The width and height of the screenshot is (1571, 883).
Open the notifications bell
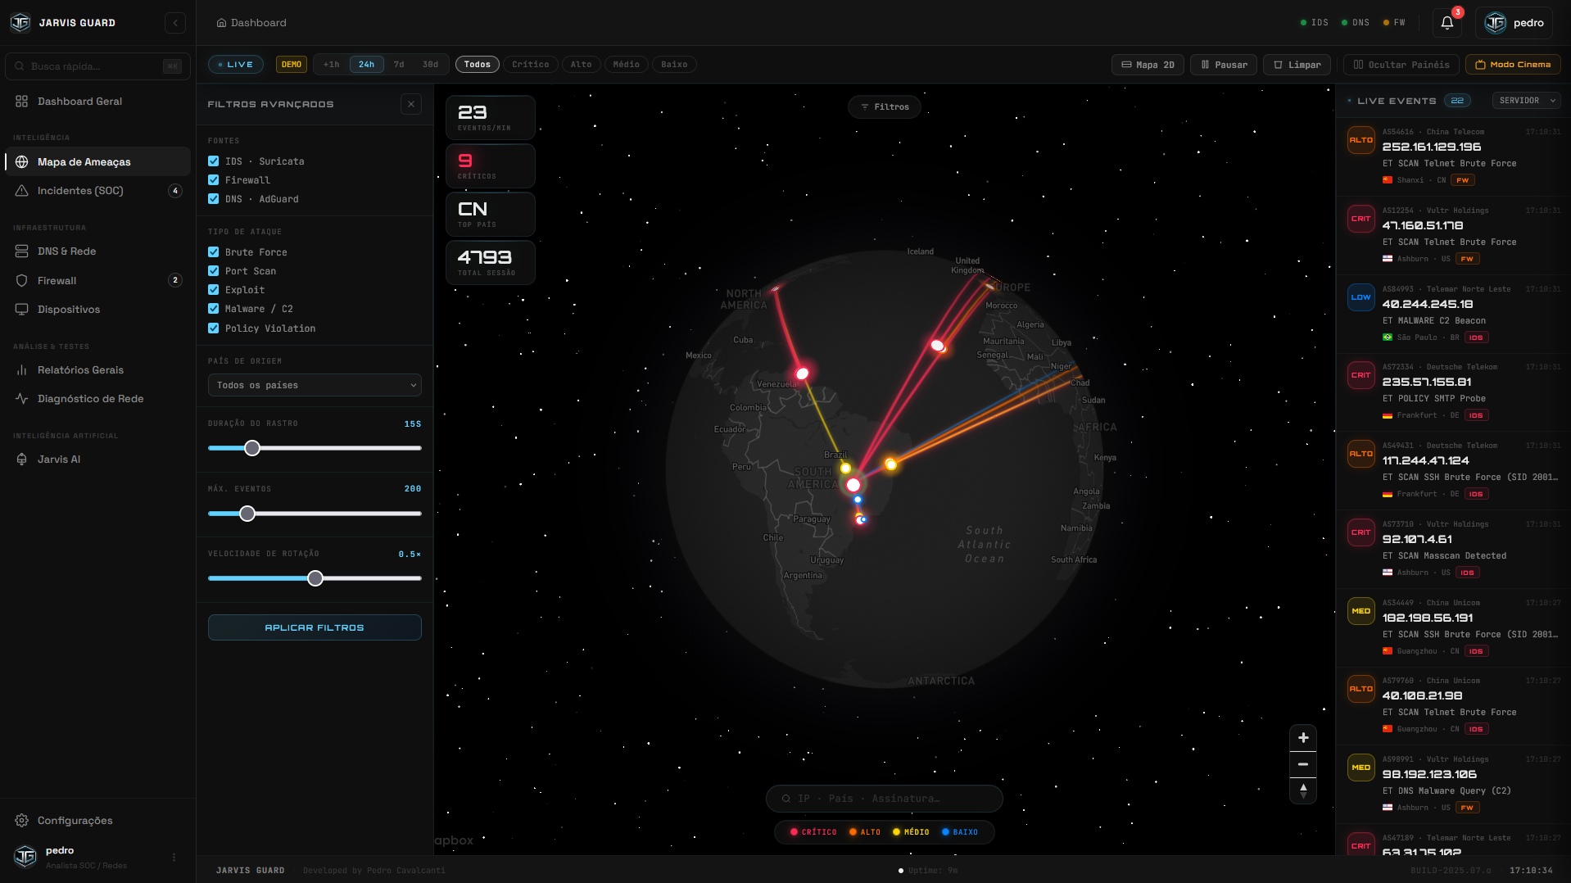pos(1446,23)
